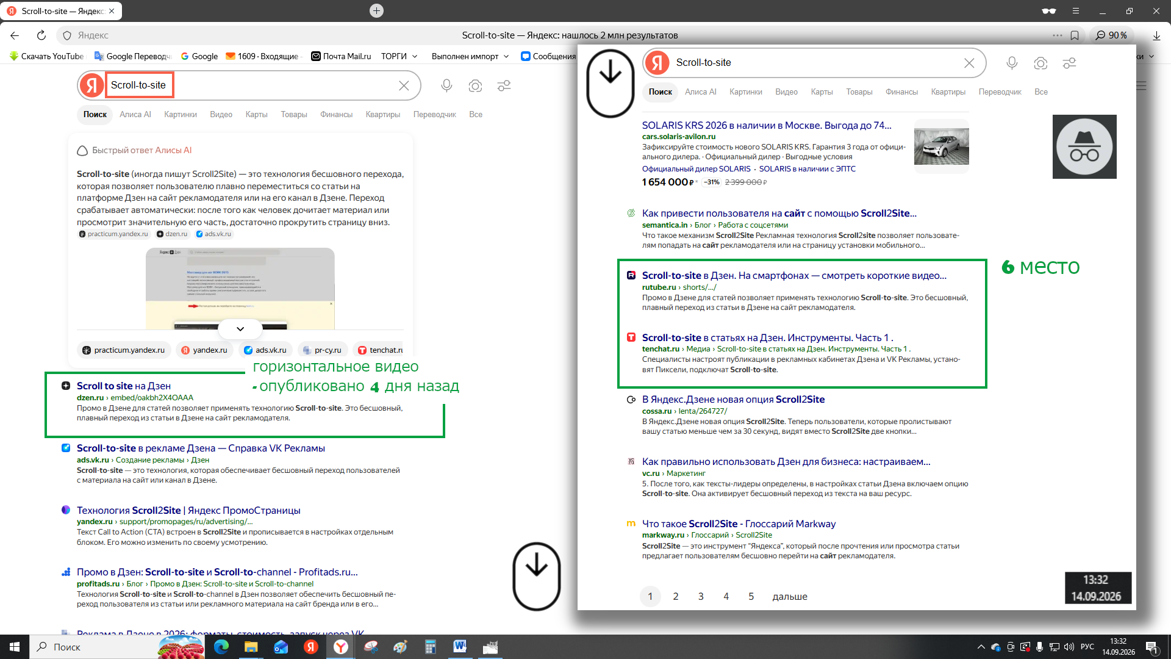Click the red Yandex logo in left search bar
The width and height of the screenshot is (1171, 659).
91,85
